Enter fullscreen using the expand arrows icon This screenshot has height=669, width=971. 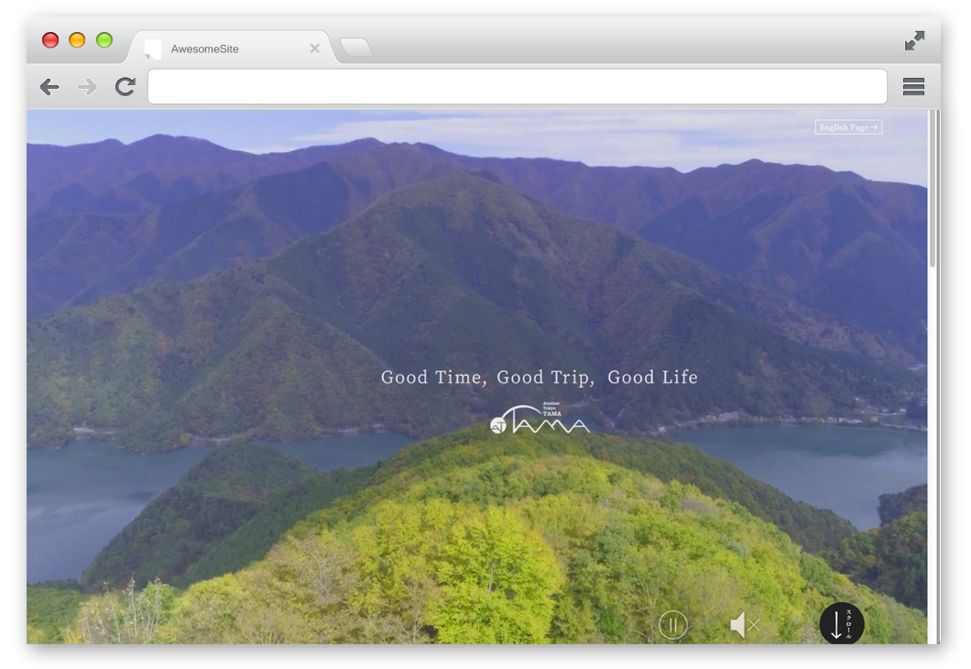coord(914,40)
